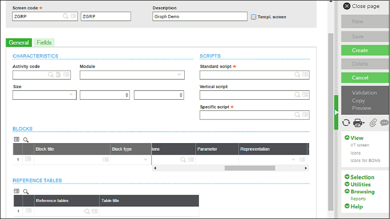Click the Blocks grid scroll right arrow

[306, 168]
